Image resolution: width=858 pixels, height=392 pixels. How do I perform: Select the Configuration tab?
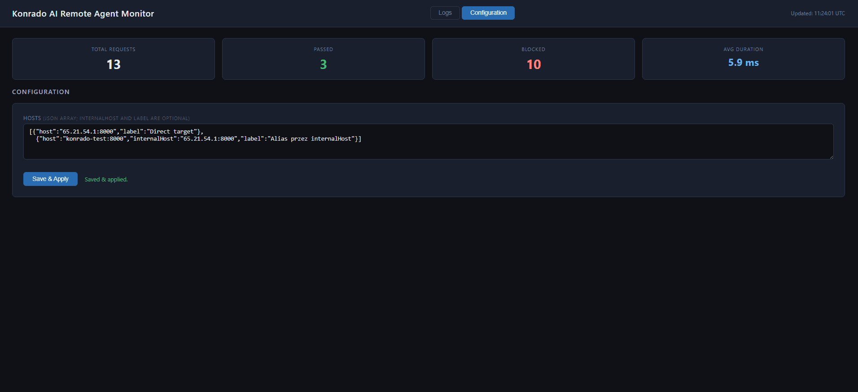click(x=488, y=13)
